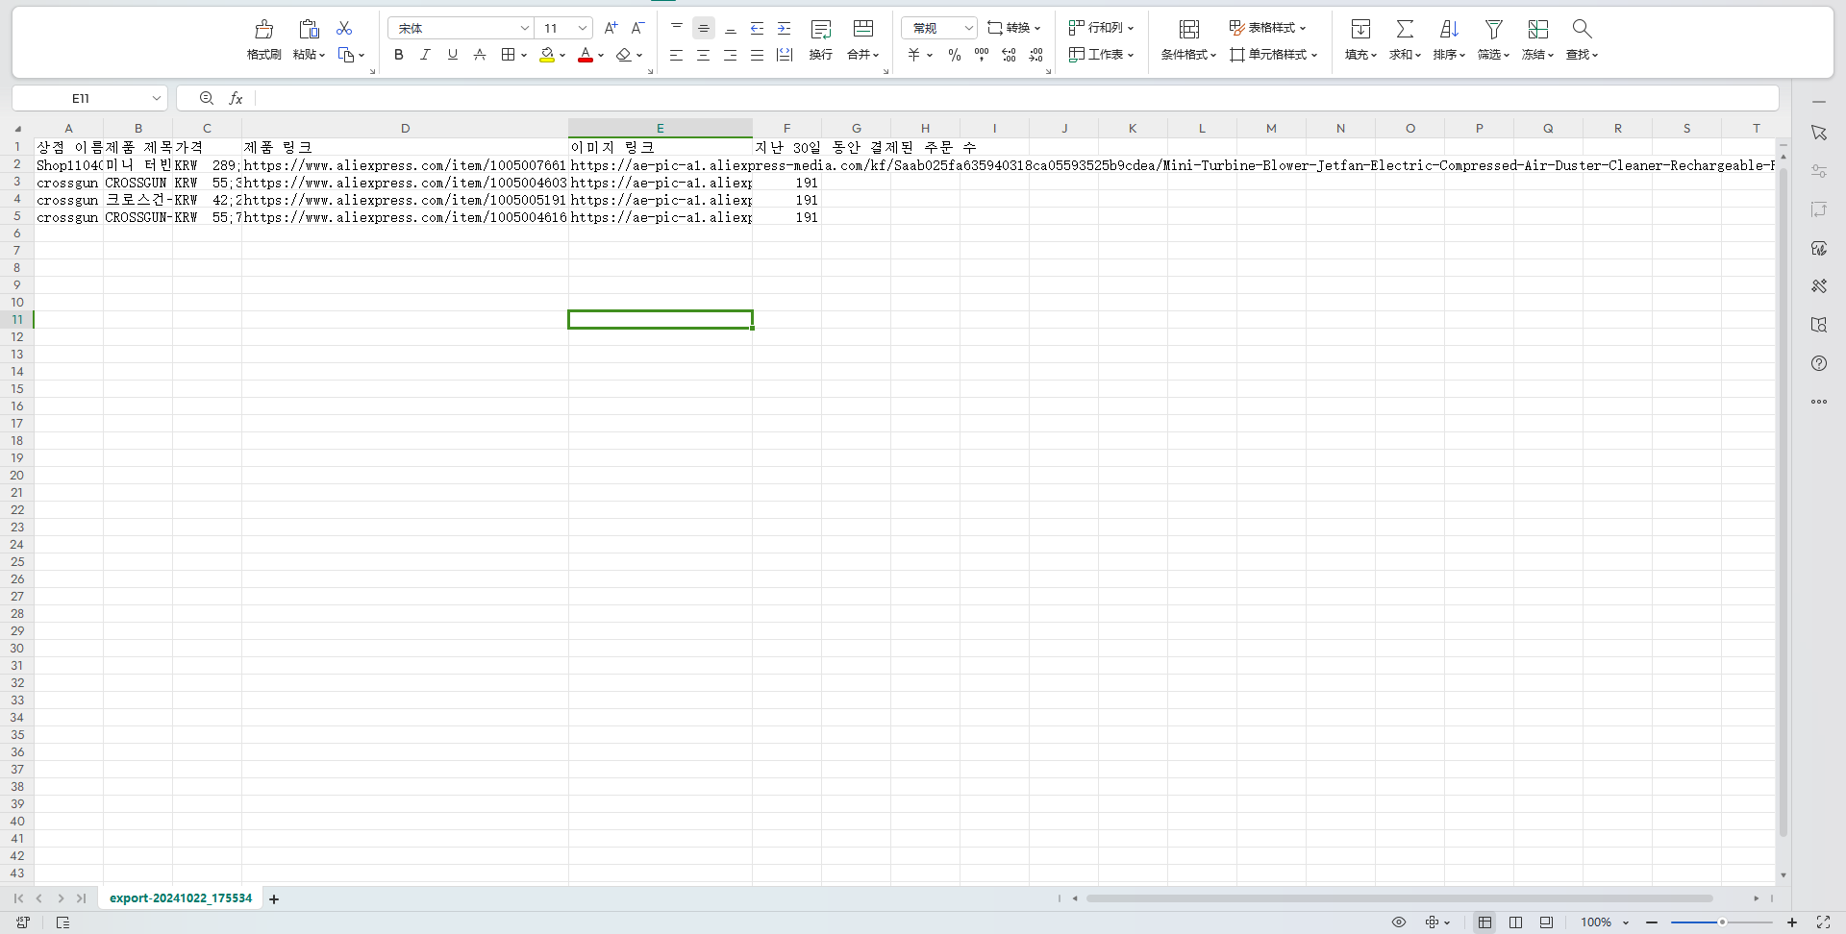The image size is (1846, 934).
Task: Center text horizontally
Action: pos(704,55)
